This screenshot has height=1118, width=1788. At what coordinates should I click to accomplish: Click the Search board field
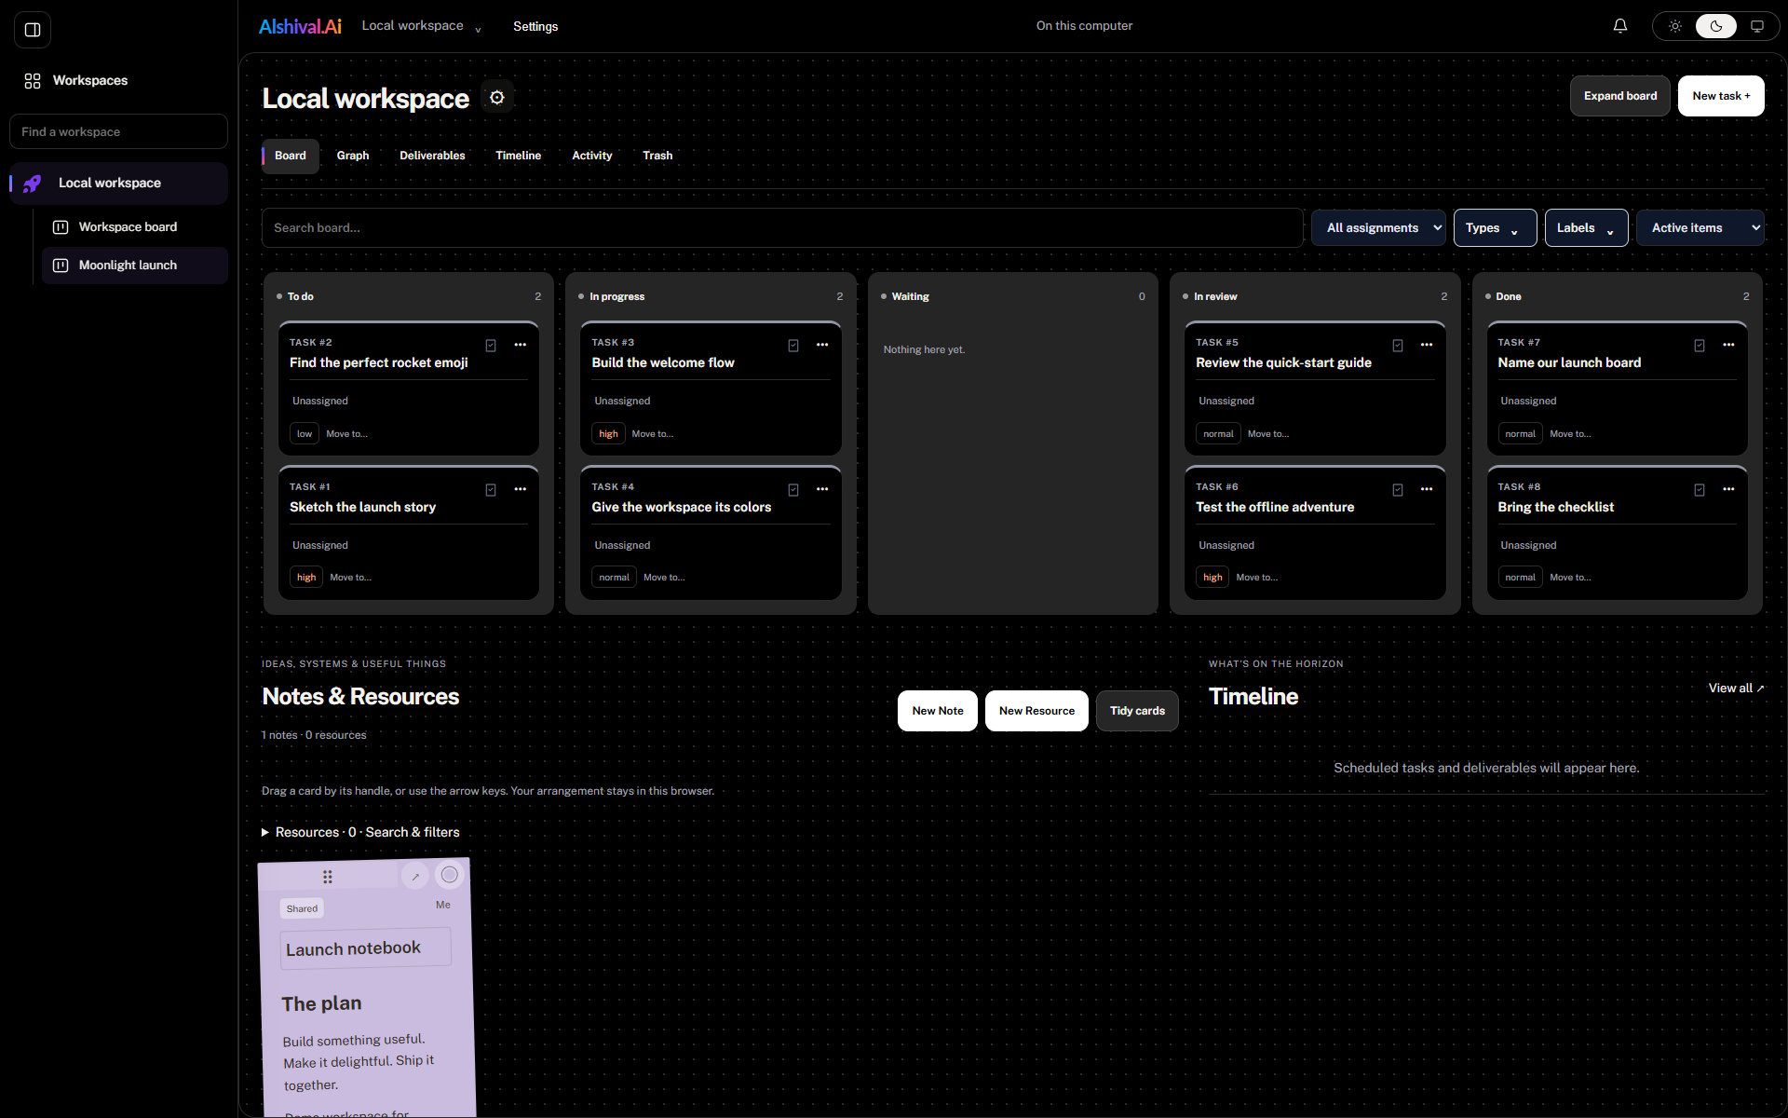pyautogui.click(x=782, y=228)
